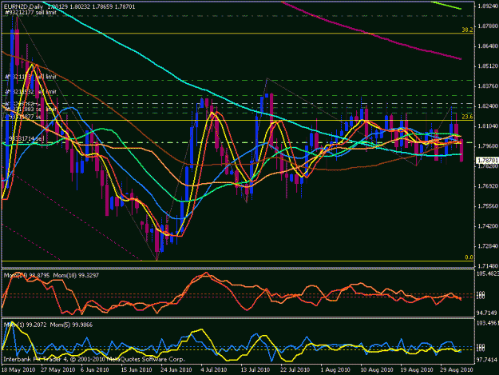
Task: Click the Mom(10) 99.3297 indicator label
Action: [76, 275]
